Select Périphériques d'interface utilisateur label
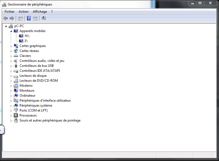This screenshot has width=219, height=161. (45, 101)
